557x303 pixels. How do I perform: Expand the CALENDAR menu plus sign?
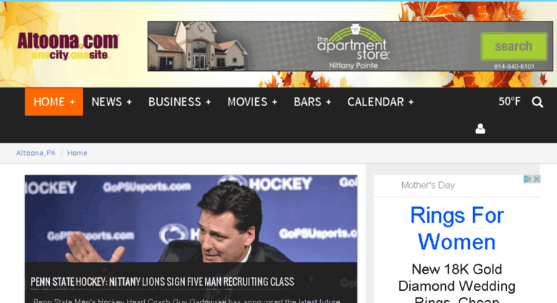click(x=411, y=102)
